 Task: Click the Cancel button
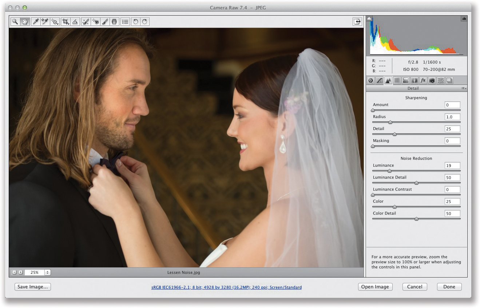[x=414, y=287]
